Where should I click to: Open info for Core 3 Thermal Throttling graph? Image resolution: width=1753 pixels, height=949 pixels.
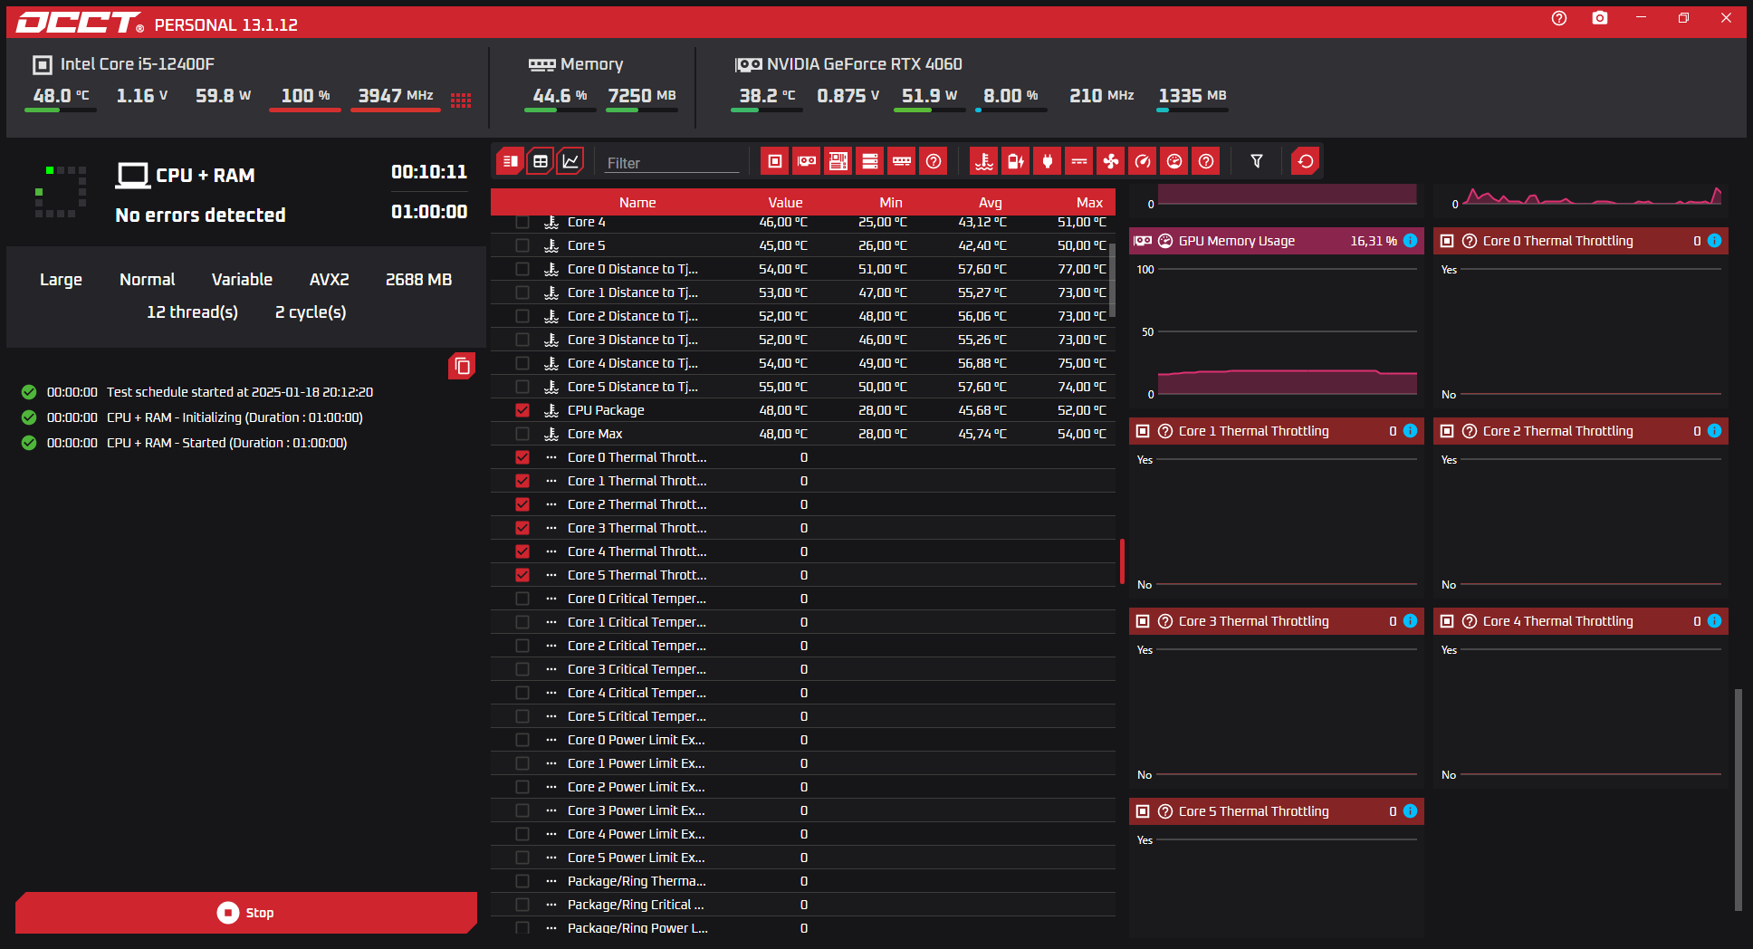[x=1410, y=621]
